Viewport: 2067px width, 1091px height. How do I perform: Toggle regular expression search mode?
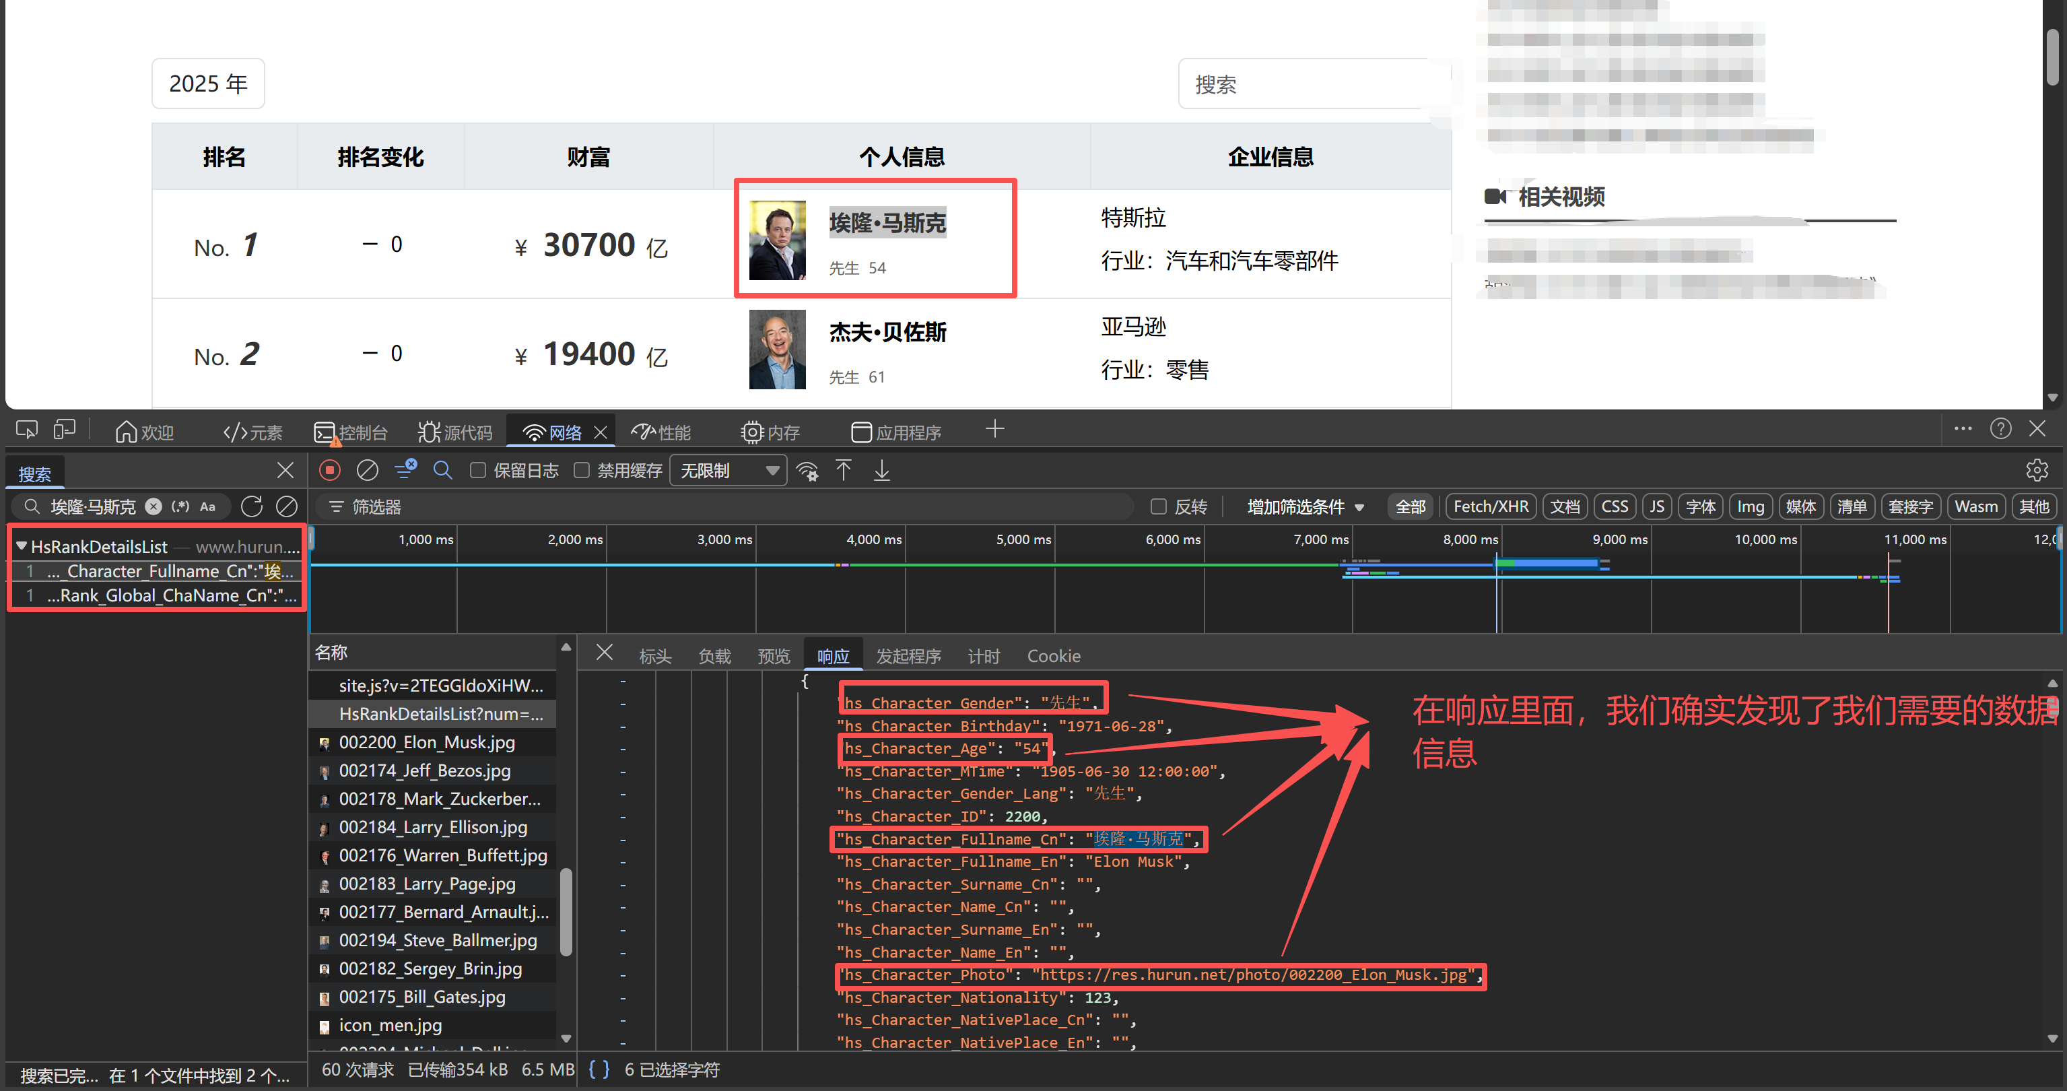coord(180,506)
